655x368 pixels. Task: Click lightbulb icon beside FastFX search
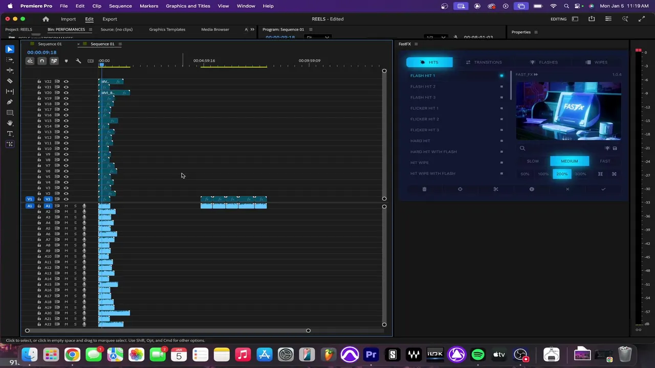click(607, 148)
